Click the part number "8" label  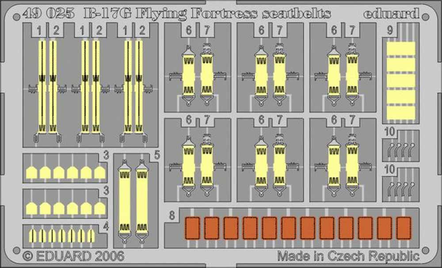pos(172,215)
